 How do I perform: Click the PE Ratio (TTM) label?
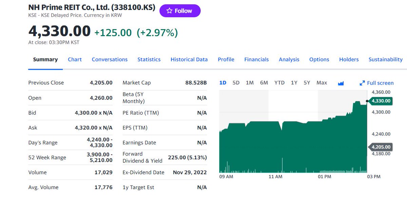coord(141,113)
